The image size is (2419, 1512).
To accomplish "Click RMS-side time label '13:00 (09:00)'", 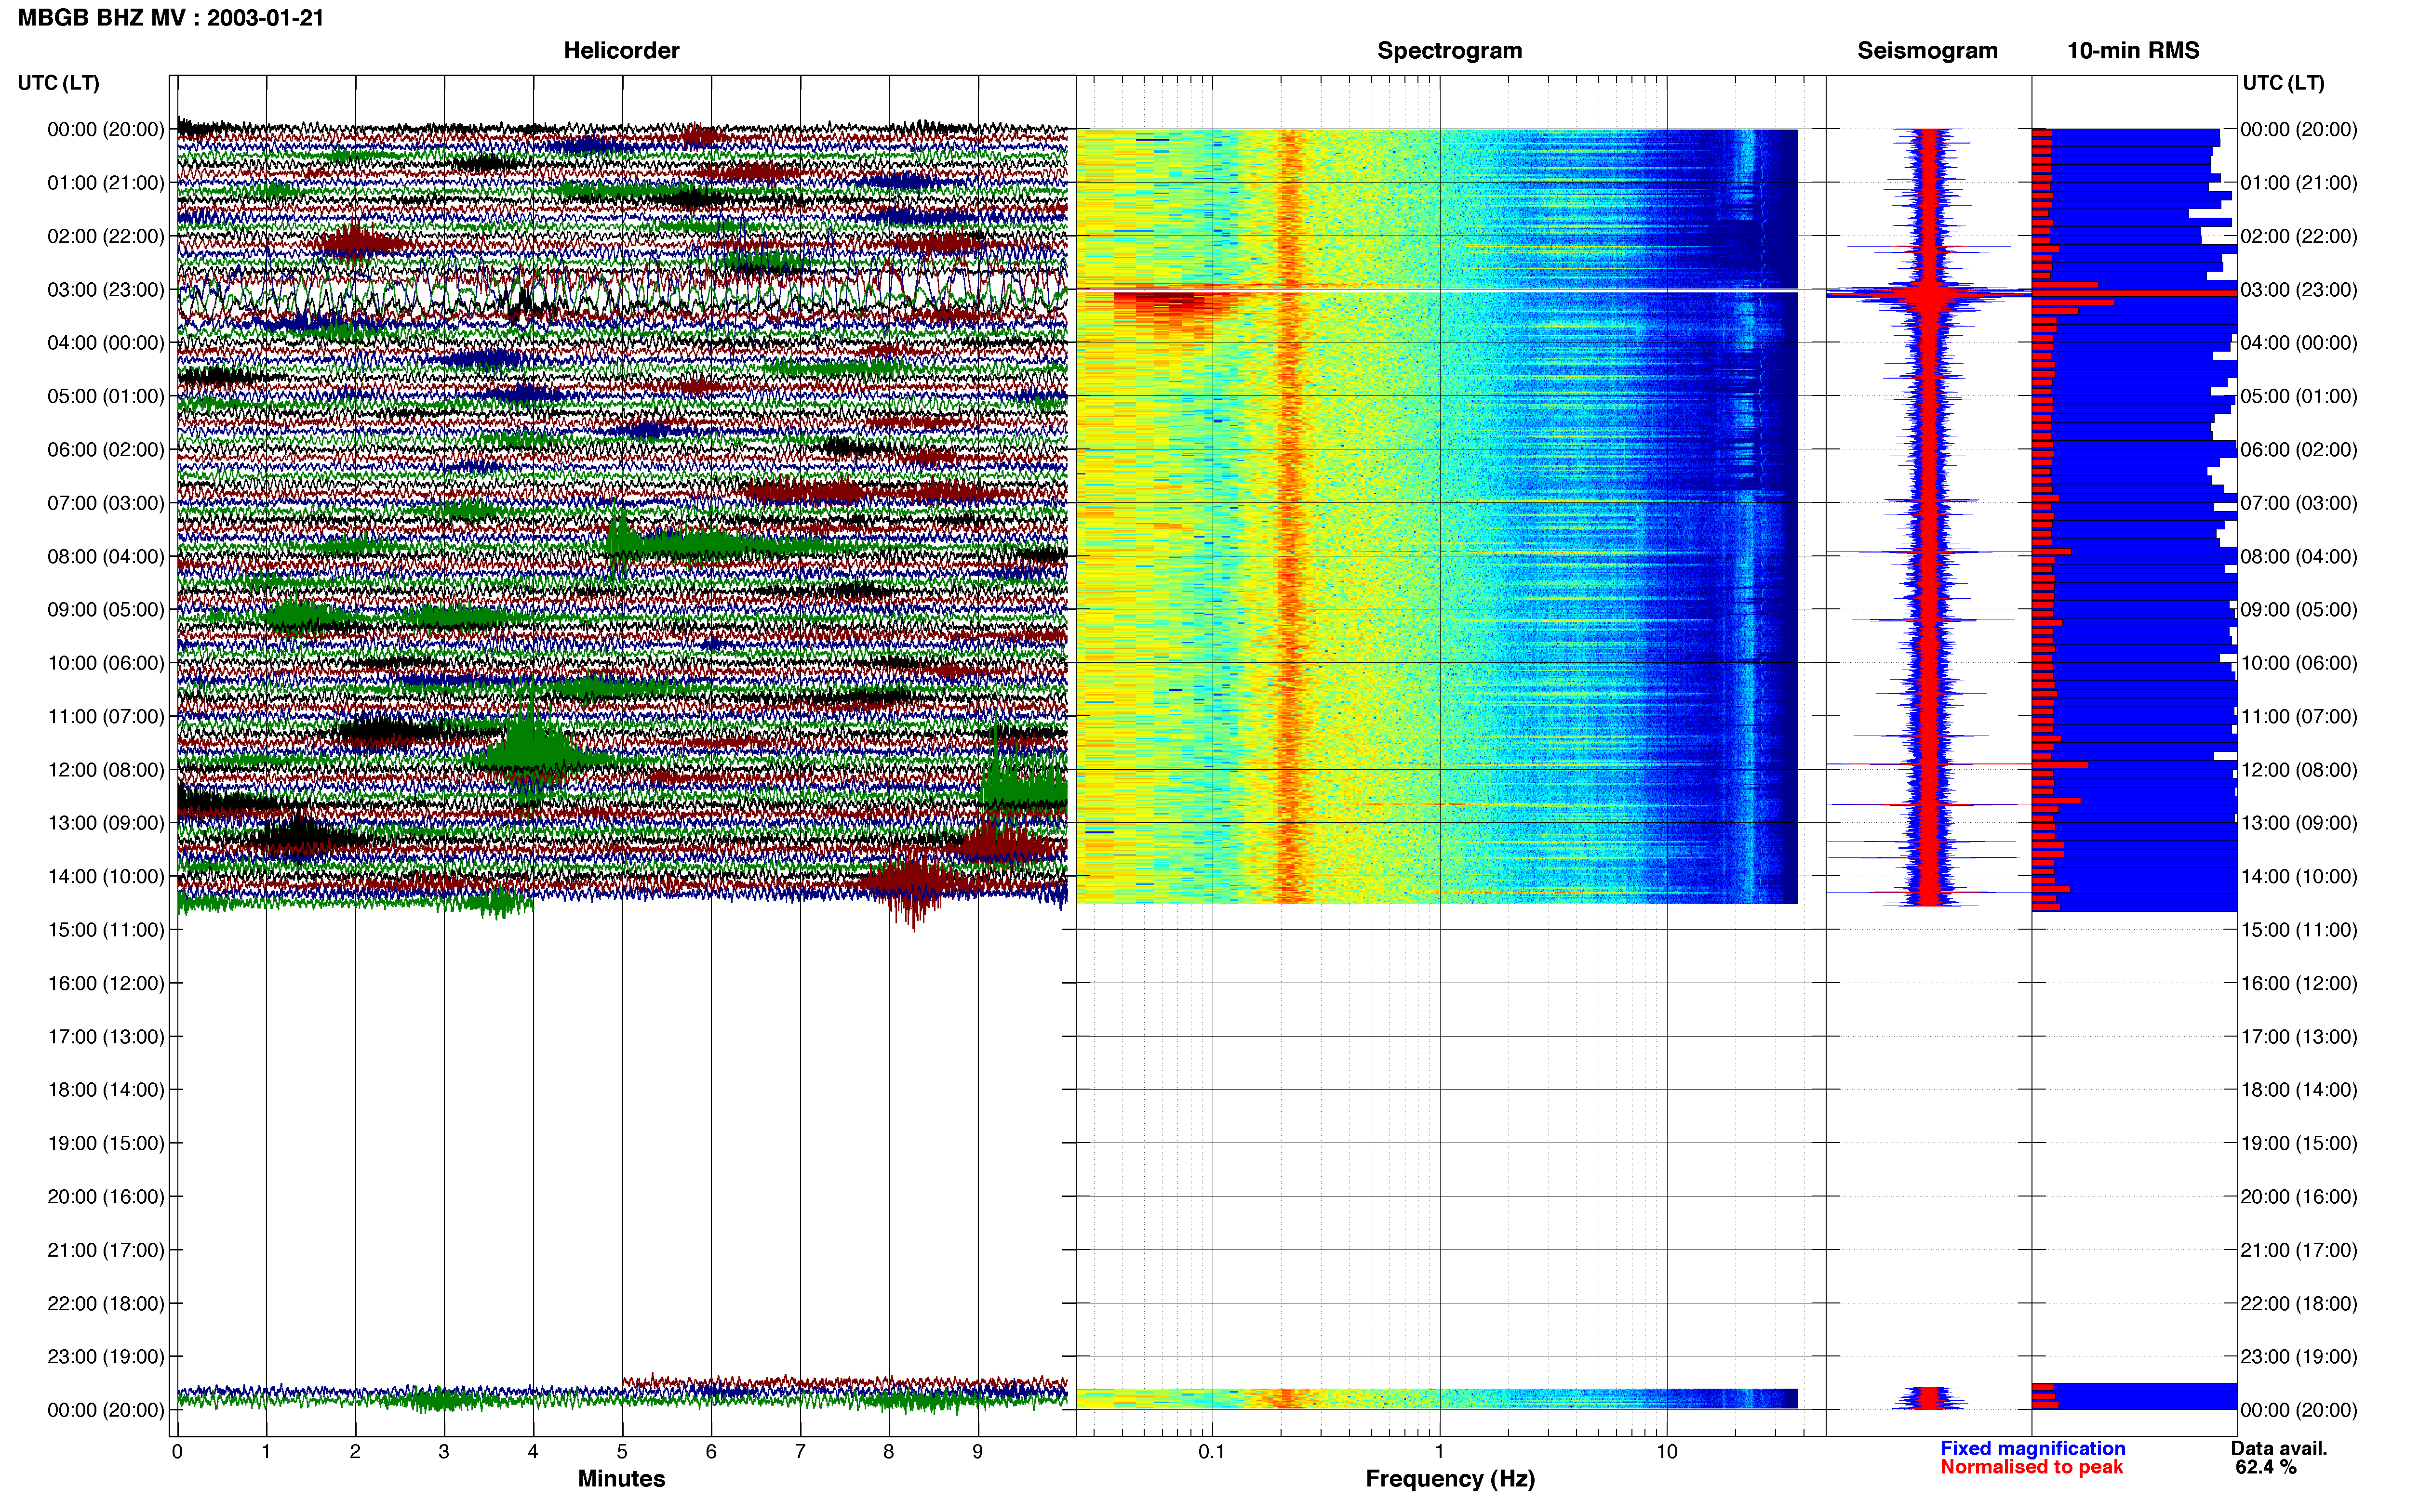I will coord(2299,823).
